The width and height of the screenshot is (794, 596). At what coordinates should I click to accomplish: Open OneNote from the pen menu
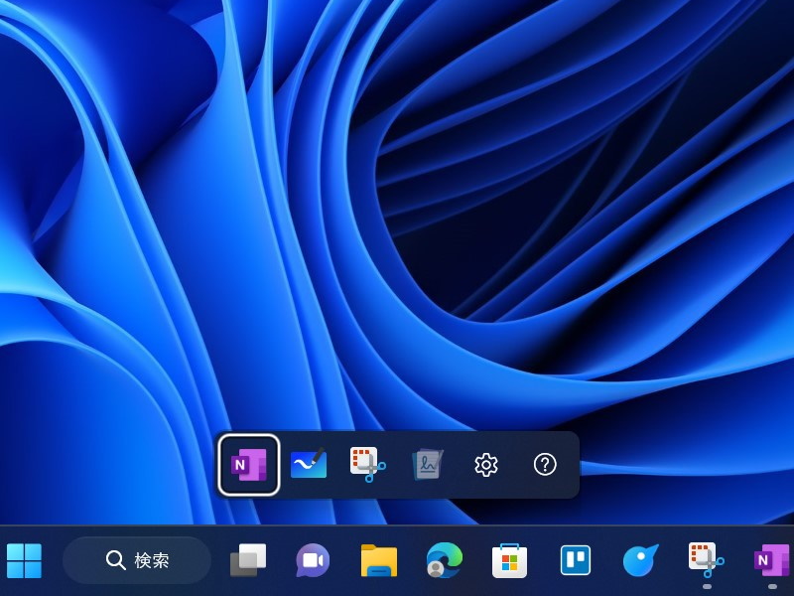click(249, 464)
